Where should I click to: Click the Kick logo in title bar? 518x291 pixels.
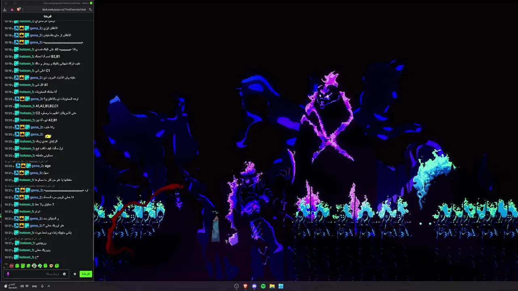click(x=91, y=3)
